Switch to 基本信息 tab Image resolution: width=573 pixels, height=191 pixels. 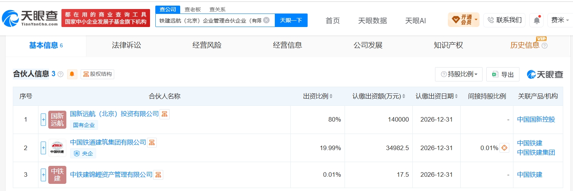[46, 45]
